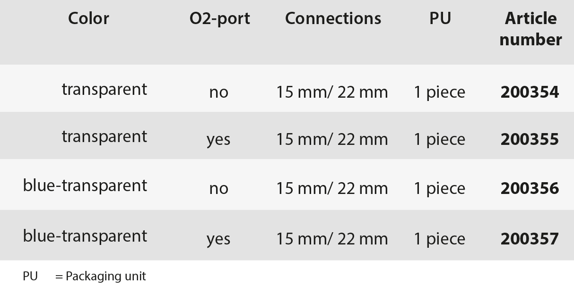Click the O2-port column header
The height and width of the screenshot is (286, 574).
coord(220,19)
